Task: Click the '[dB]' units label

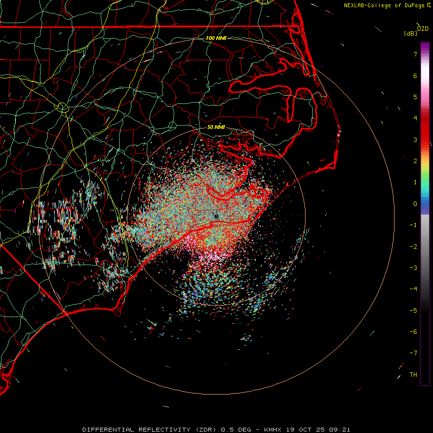Action: (410, 33)
